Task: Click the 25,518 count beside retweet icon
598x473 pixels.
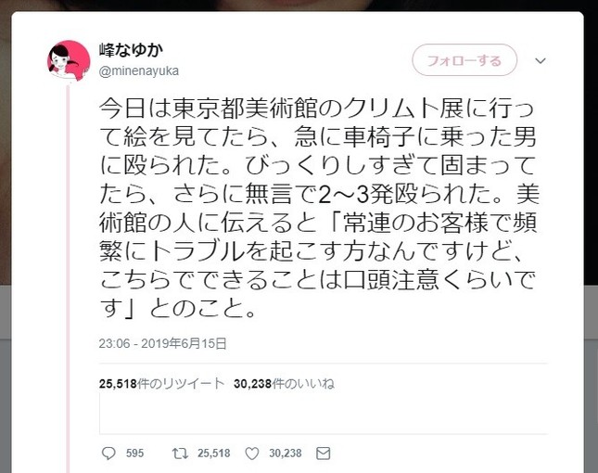Action: [x=213, y=454]
